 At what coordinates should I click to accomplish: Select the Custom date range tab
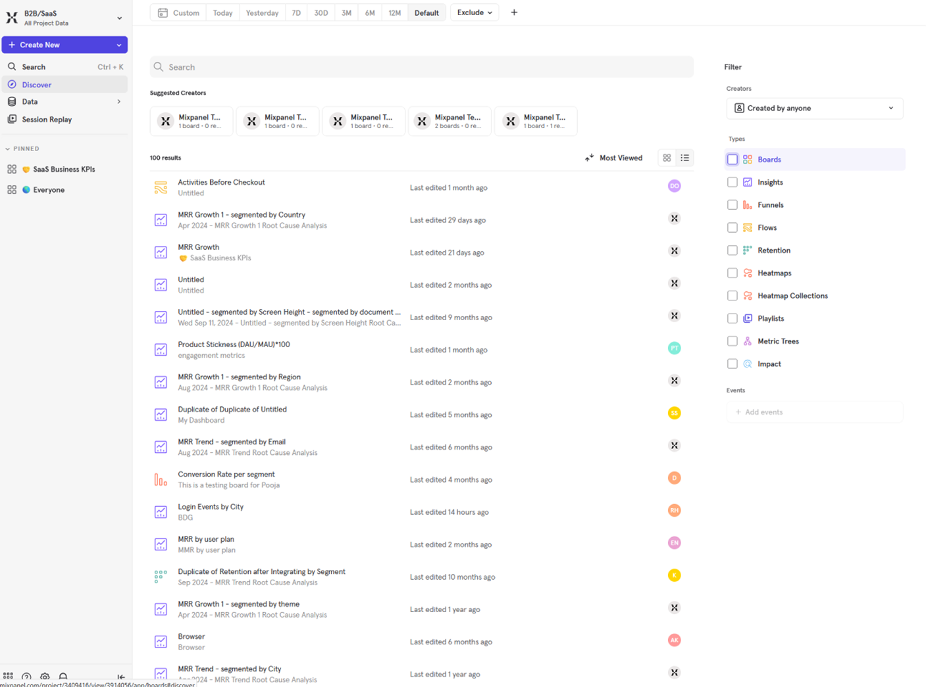[179, 12]
